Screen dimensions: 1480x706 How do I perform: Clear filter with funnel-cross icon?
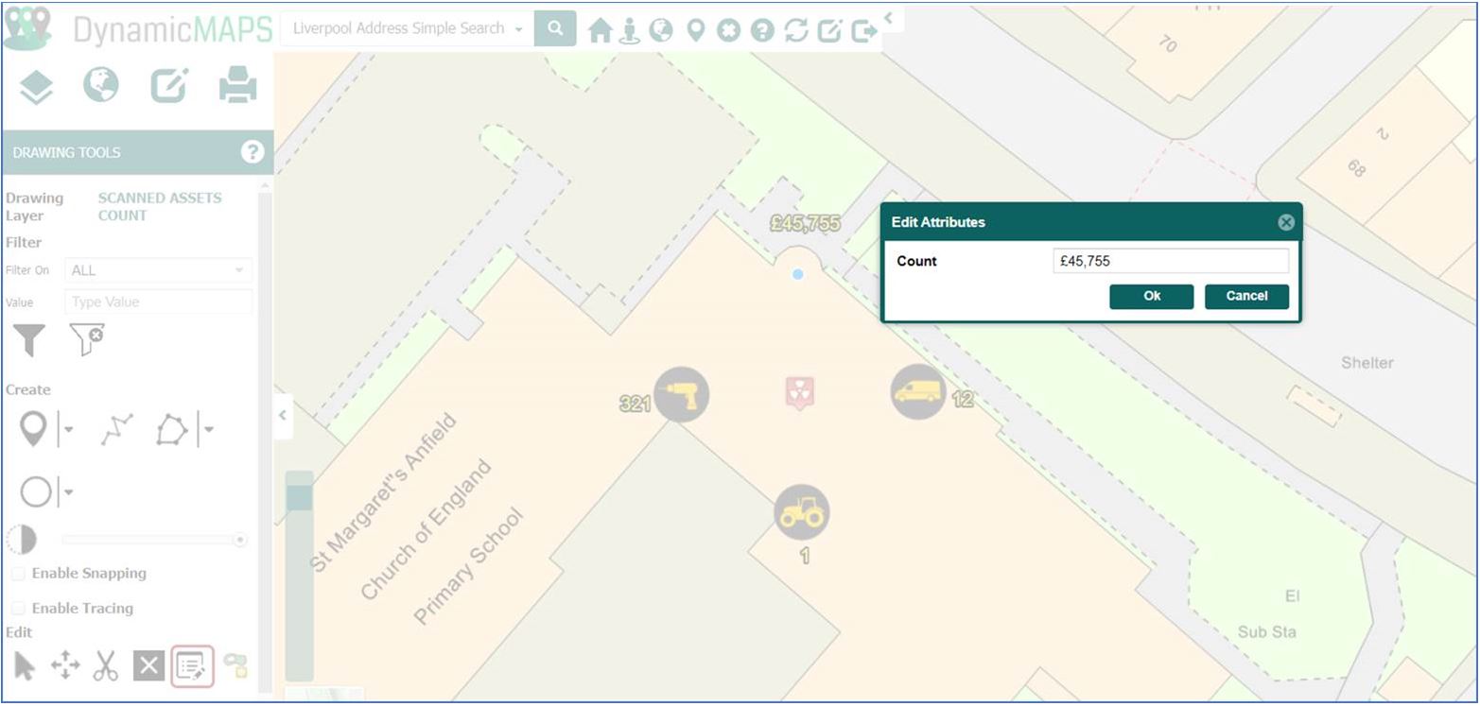87,339
